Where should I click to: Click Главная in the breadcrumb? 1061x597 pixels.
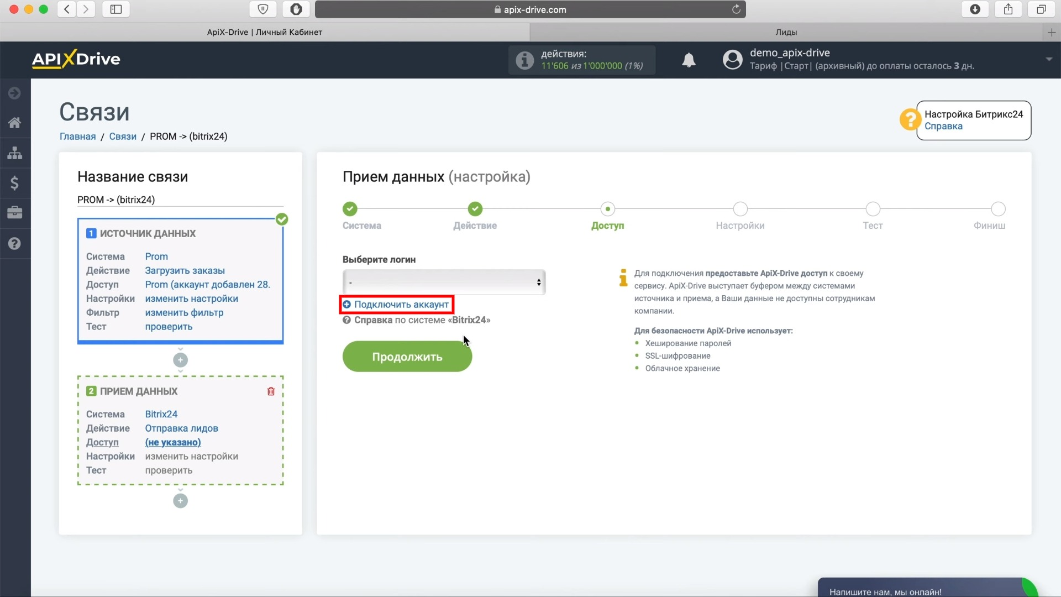pos(77,137)
